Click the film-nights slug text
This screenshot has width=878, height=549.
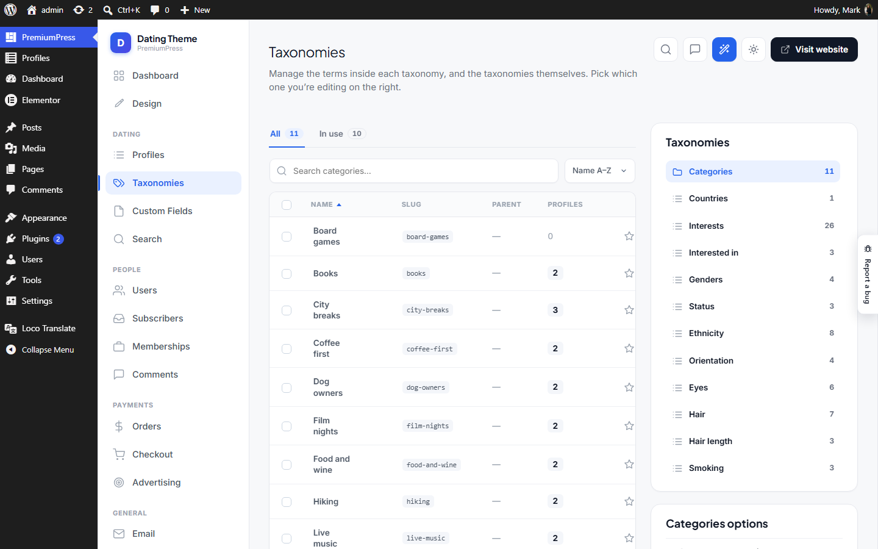tap(427, 426)
